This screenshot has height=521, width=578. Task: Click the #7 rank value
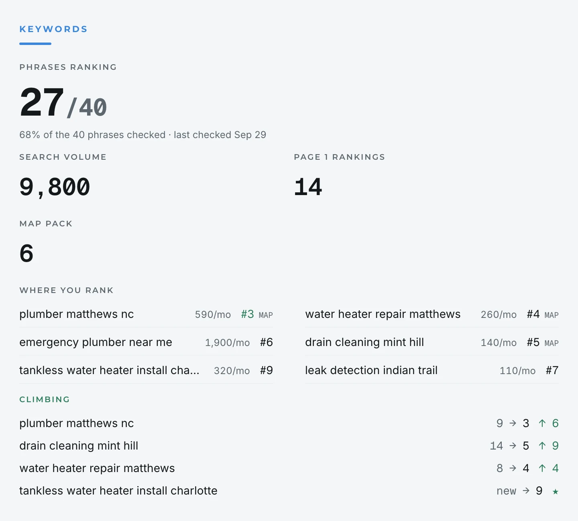(x=552, y=370)
